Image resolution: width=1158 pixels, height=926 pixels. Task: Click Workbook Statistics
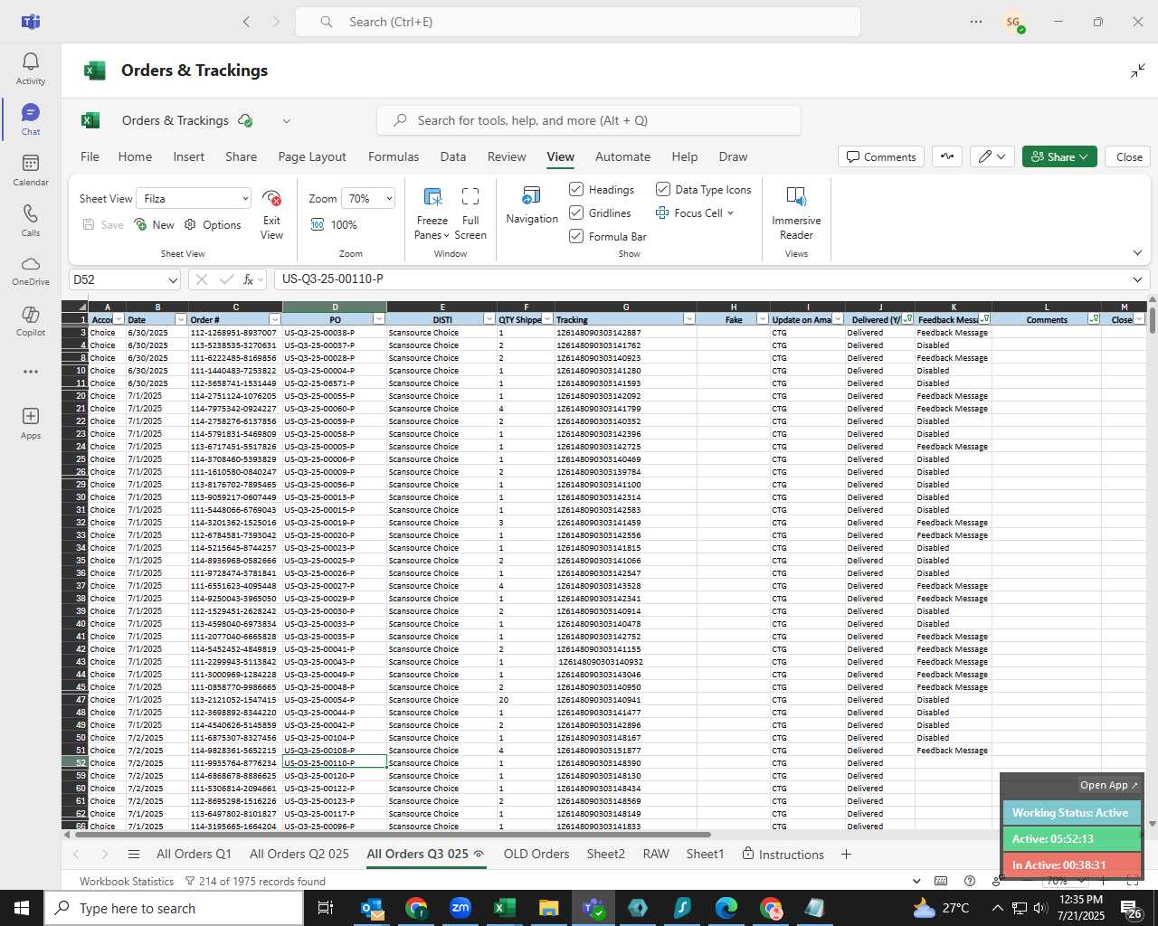click(127, 881)
